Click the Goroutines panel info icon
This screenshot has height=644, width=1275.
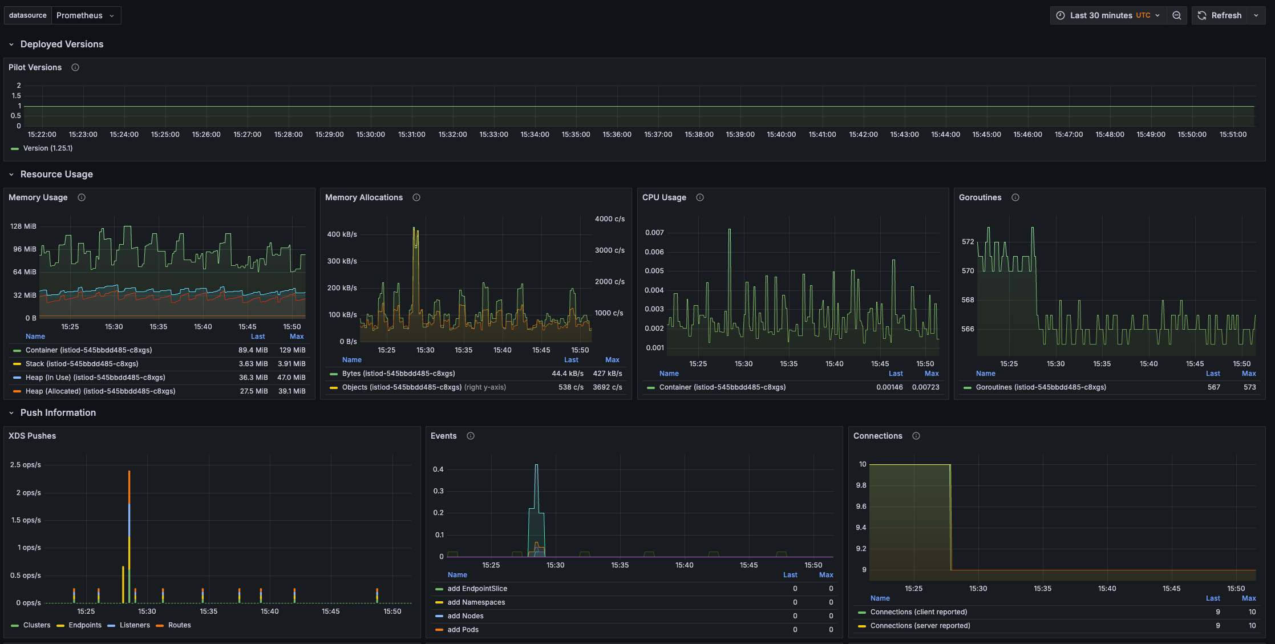tap(1015, 197)
